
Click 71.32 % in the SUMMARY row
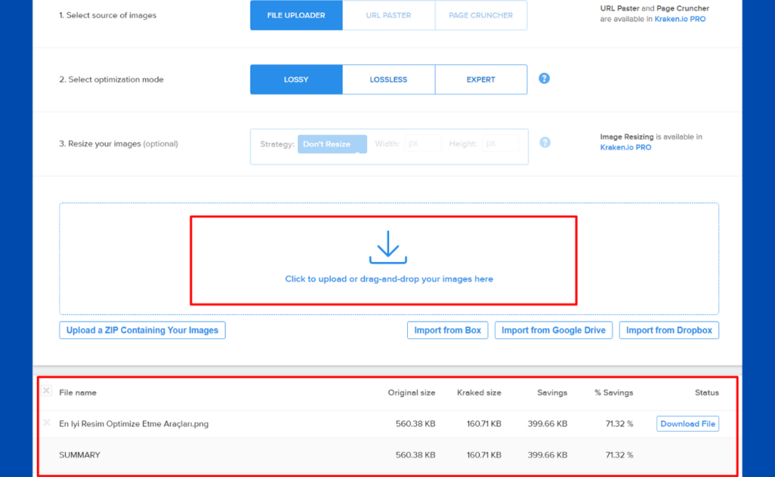(619, 455)
